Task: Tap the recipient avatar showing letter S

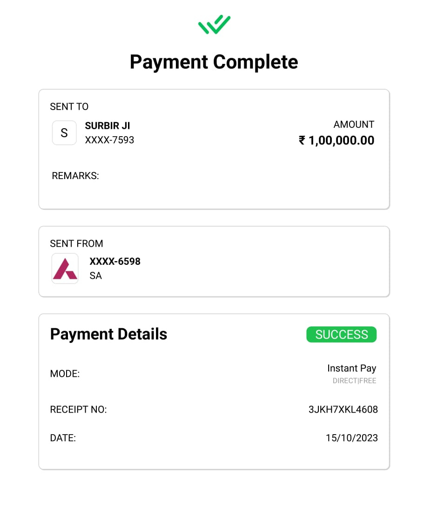Action: click(64, 133)
